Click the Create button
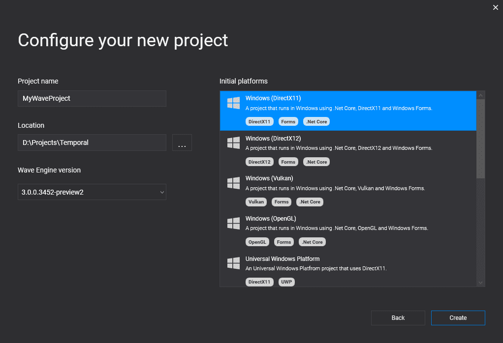This screenshot has height=343, width=503. (458, 318)
